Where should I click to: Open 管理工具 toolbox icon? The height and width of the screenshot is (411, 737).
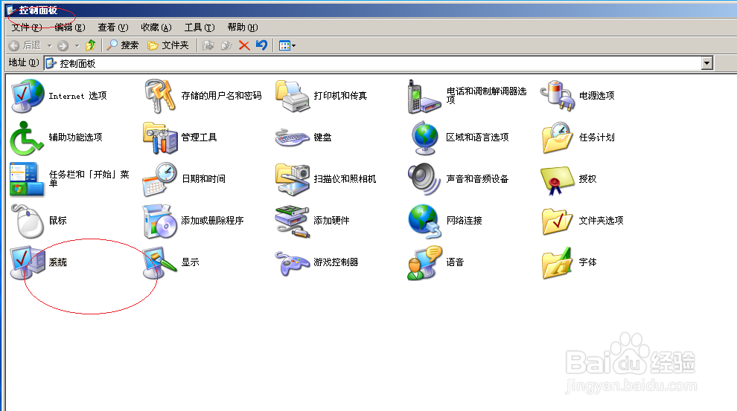point(160,137)
